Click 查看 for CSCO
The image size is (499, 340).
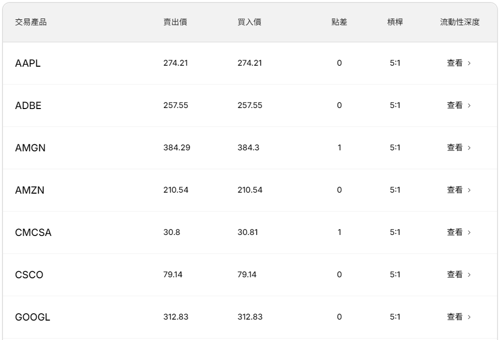(458, 275)
